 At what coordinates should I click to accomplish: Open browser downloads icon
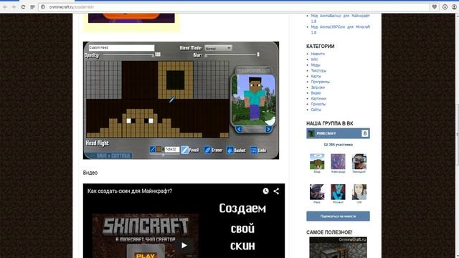pos(445,6)
